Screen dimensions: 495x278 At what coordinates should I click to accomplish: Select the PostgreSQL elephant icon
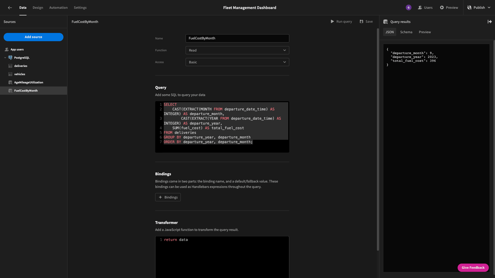[10, 58]
